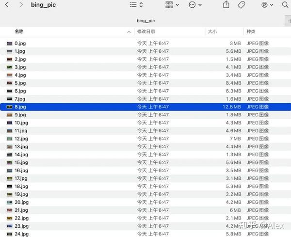
Task: Click the tag icon to edit tags
Action: 241,5
